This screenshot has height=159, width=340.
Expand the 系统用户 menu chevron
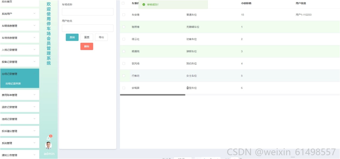click(34, 14)
